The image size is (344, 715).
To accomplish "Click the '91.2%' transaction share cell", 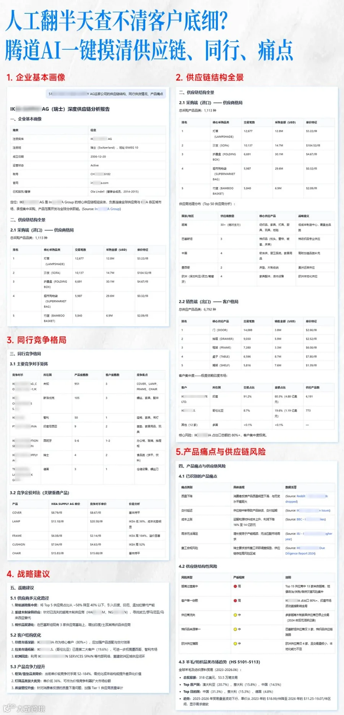I will coord(247,396).
